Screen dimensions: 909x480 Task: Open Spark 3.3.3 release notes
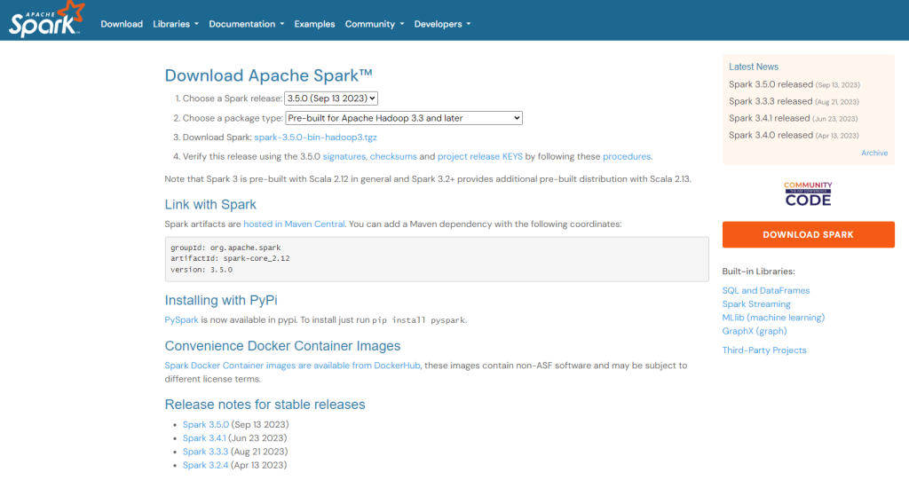(205, 452)
